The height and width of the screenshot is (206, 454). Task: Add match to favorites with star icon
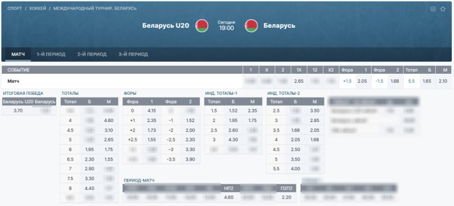[x=443, y=9]
